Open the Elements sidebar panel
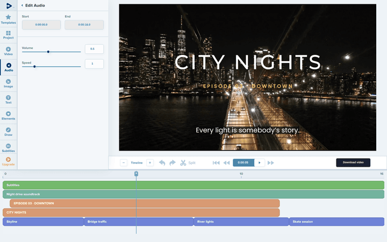The width and height of the screenshot is (387, 242). point(9,116)
